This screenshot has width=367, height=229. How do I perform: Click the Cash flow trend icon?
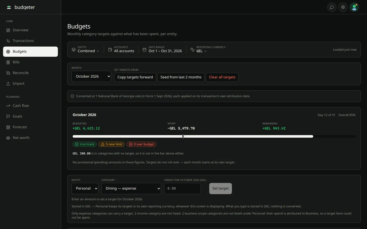click(8, 106)
